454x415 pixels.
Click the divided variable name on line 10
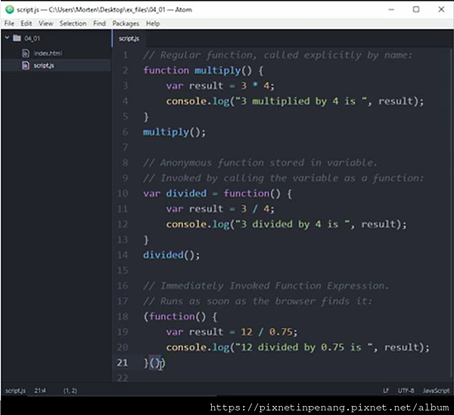(x=186, y=194)
